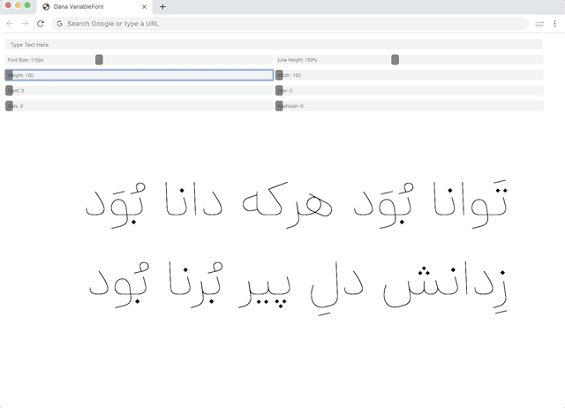Minimize the window with the yellow button
The width and height of the screenshot is (565, 408).
(18, 6)
